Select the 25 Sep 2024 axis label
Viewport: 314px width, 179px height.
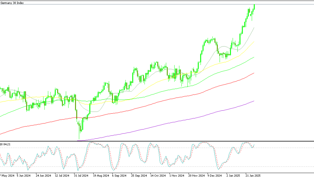(x=139, y=176)
